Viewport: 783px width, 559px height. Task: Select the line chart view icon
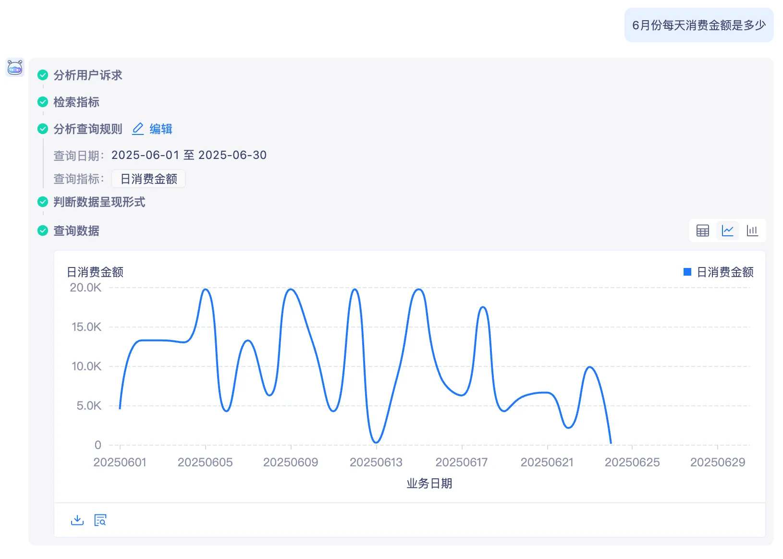(x=727, y=231)
